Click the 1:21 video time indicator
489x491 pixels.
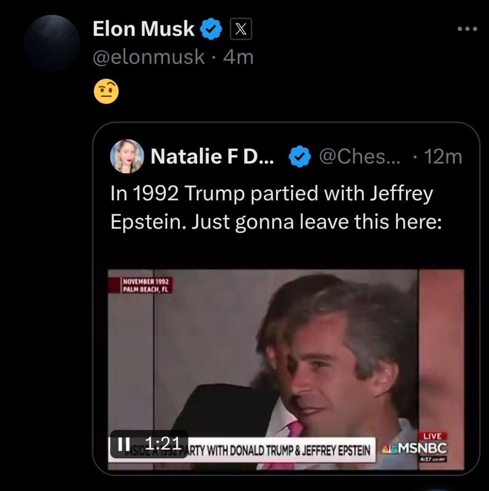pyautogui.click(x=162, y=443)
